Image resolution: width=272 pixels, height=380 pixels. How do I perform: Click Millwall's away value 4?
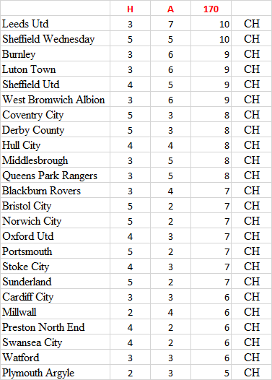click(x=170, y=312)
